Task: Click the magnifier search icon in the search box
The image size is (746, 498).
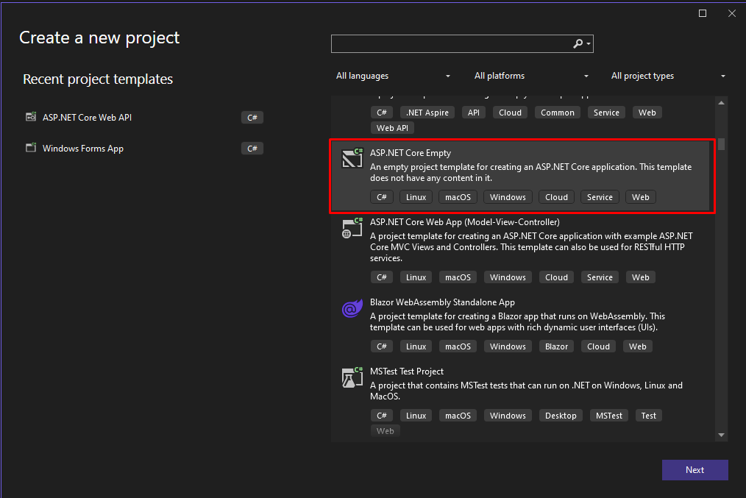Action: click(578, 43)
